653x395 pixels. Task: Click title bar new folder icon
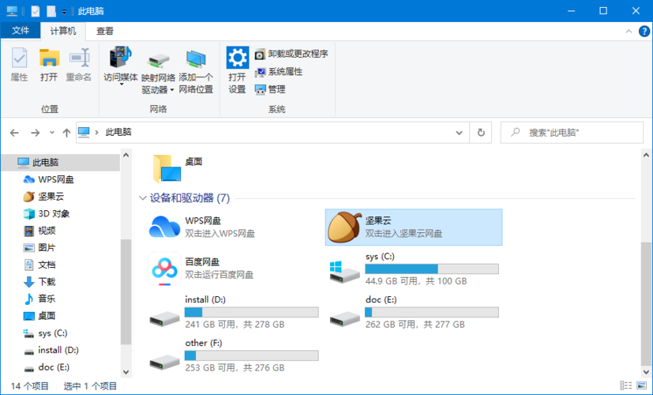(x=51, y=11)
